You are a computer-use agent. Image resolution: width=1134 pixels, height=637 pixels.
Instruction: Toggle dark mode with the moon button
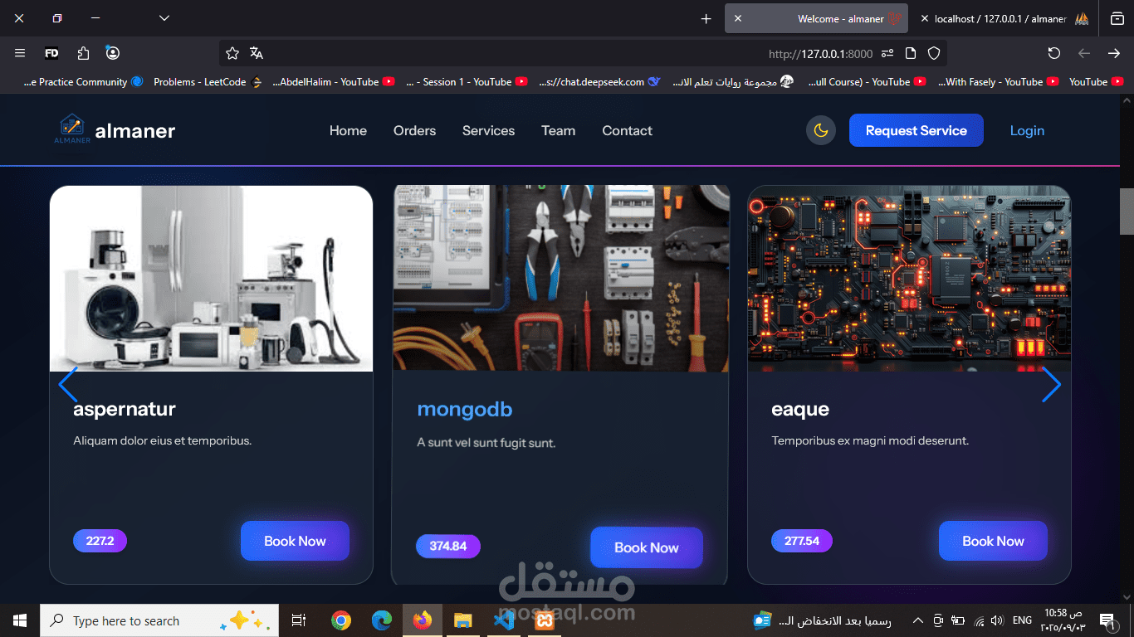[820, 130]
